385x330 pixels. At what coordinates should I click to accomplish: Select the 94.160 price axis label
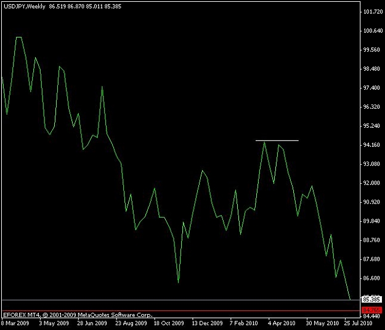[373, 145]
